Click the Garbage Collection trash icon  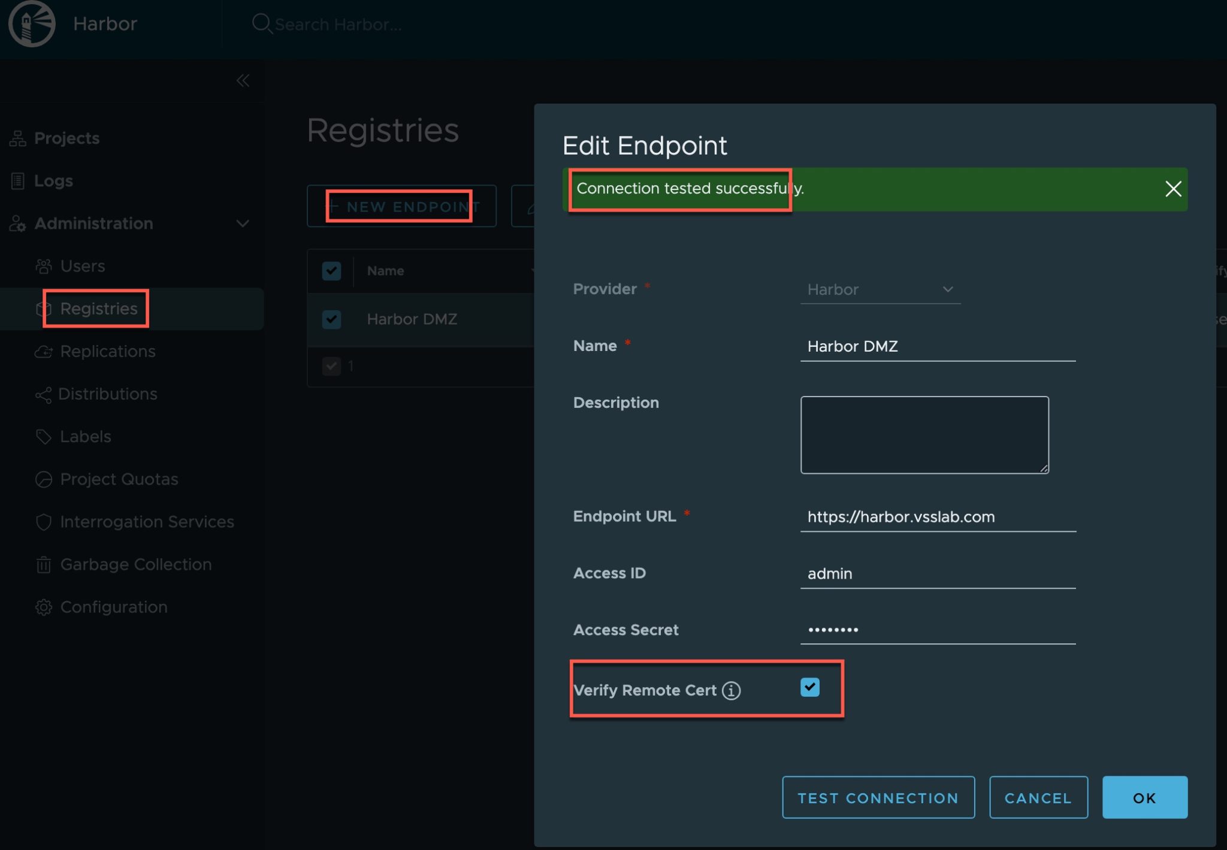(x=43, y=564)
